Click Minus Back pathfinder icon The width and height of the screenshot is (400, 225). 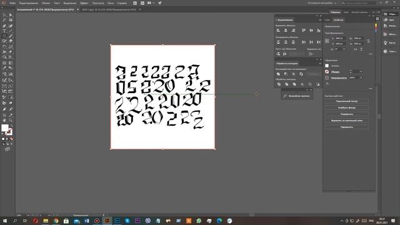pos(317,84)
